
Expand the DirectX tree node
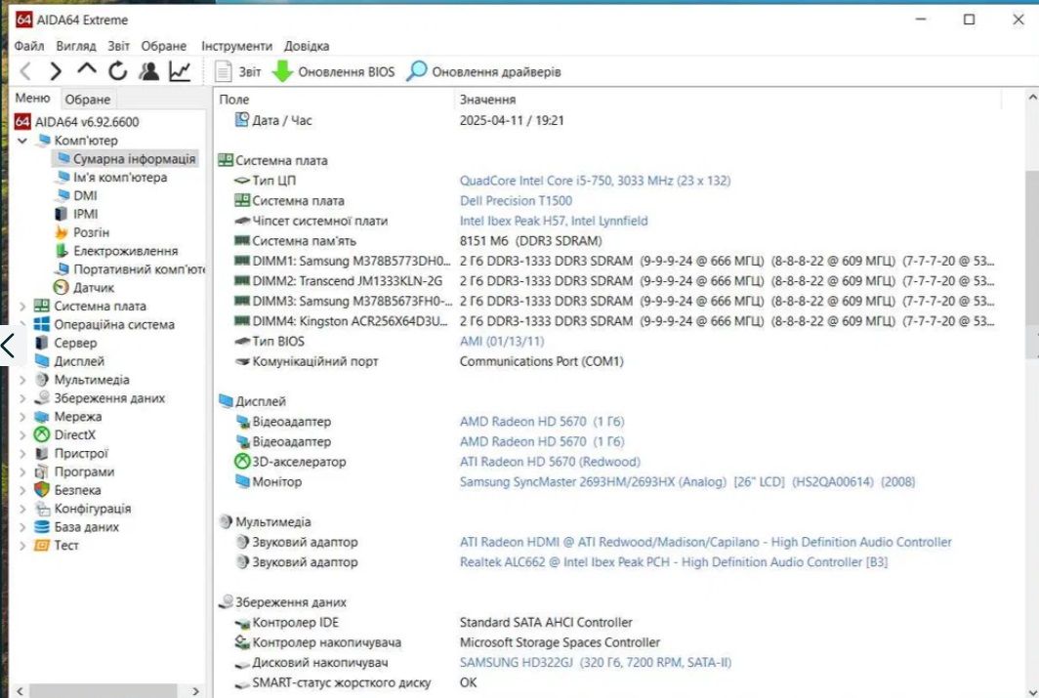[22, 435]
